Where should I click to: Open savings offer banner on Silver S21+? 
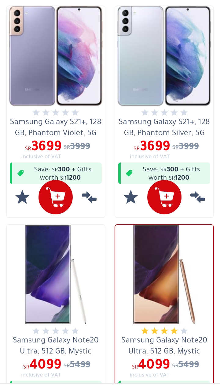[164, 173]
